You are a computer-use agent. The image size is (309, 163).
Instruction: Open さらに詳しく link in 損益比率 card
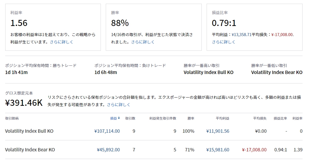pos(224,42)
